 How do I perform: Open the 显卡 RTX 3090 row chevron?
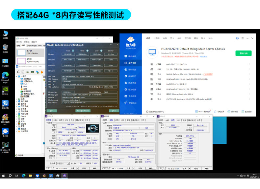tap(249, 74)
